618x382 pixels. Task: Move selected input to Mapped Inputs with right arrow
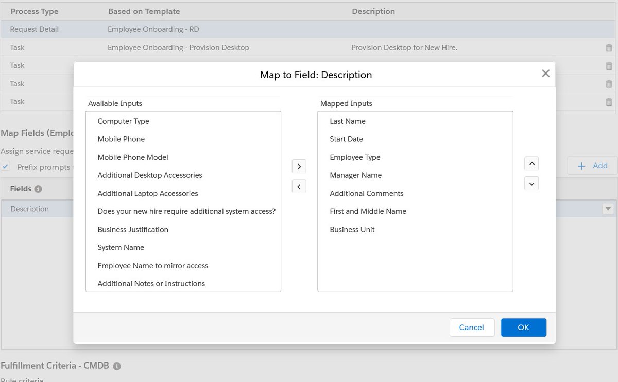pos(299,167)
